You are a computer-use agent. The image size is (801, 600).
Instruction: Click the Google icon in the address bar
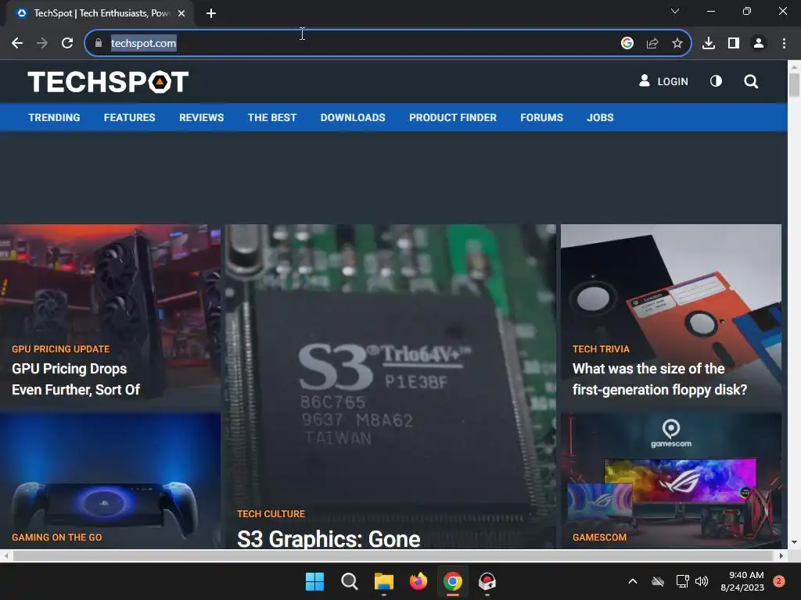coord(627,44)
